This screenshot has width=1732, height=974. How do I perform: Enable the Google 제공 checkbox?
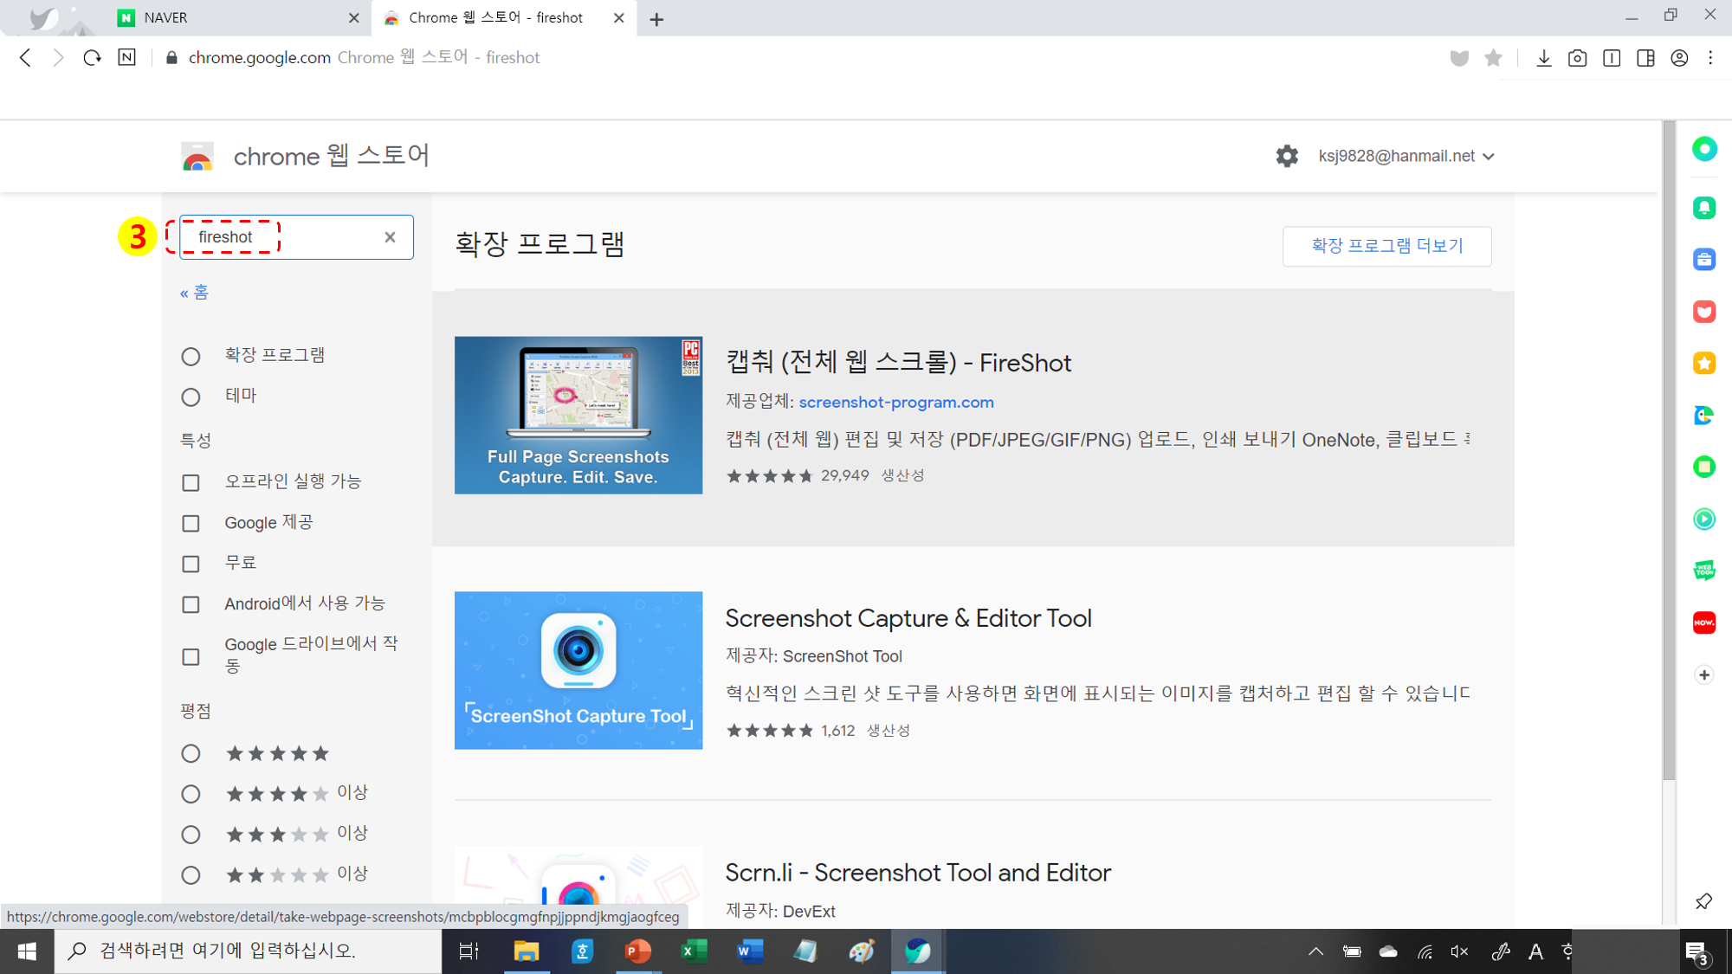[191, 523]
